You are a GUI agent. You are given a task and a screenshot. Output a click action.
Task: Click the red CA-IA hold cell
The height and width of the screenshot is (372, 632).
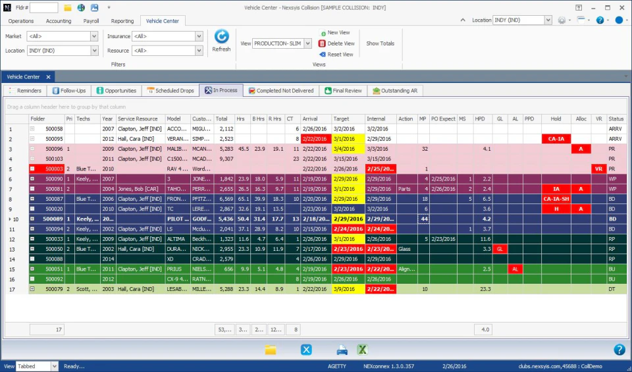coord(556,139)
